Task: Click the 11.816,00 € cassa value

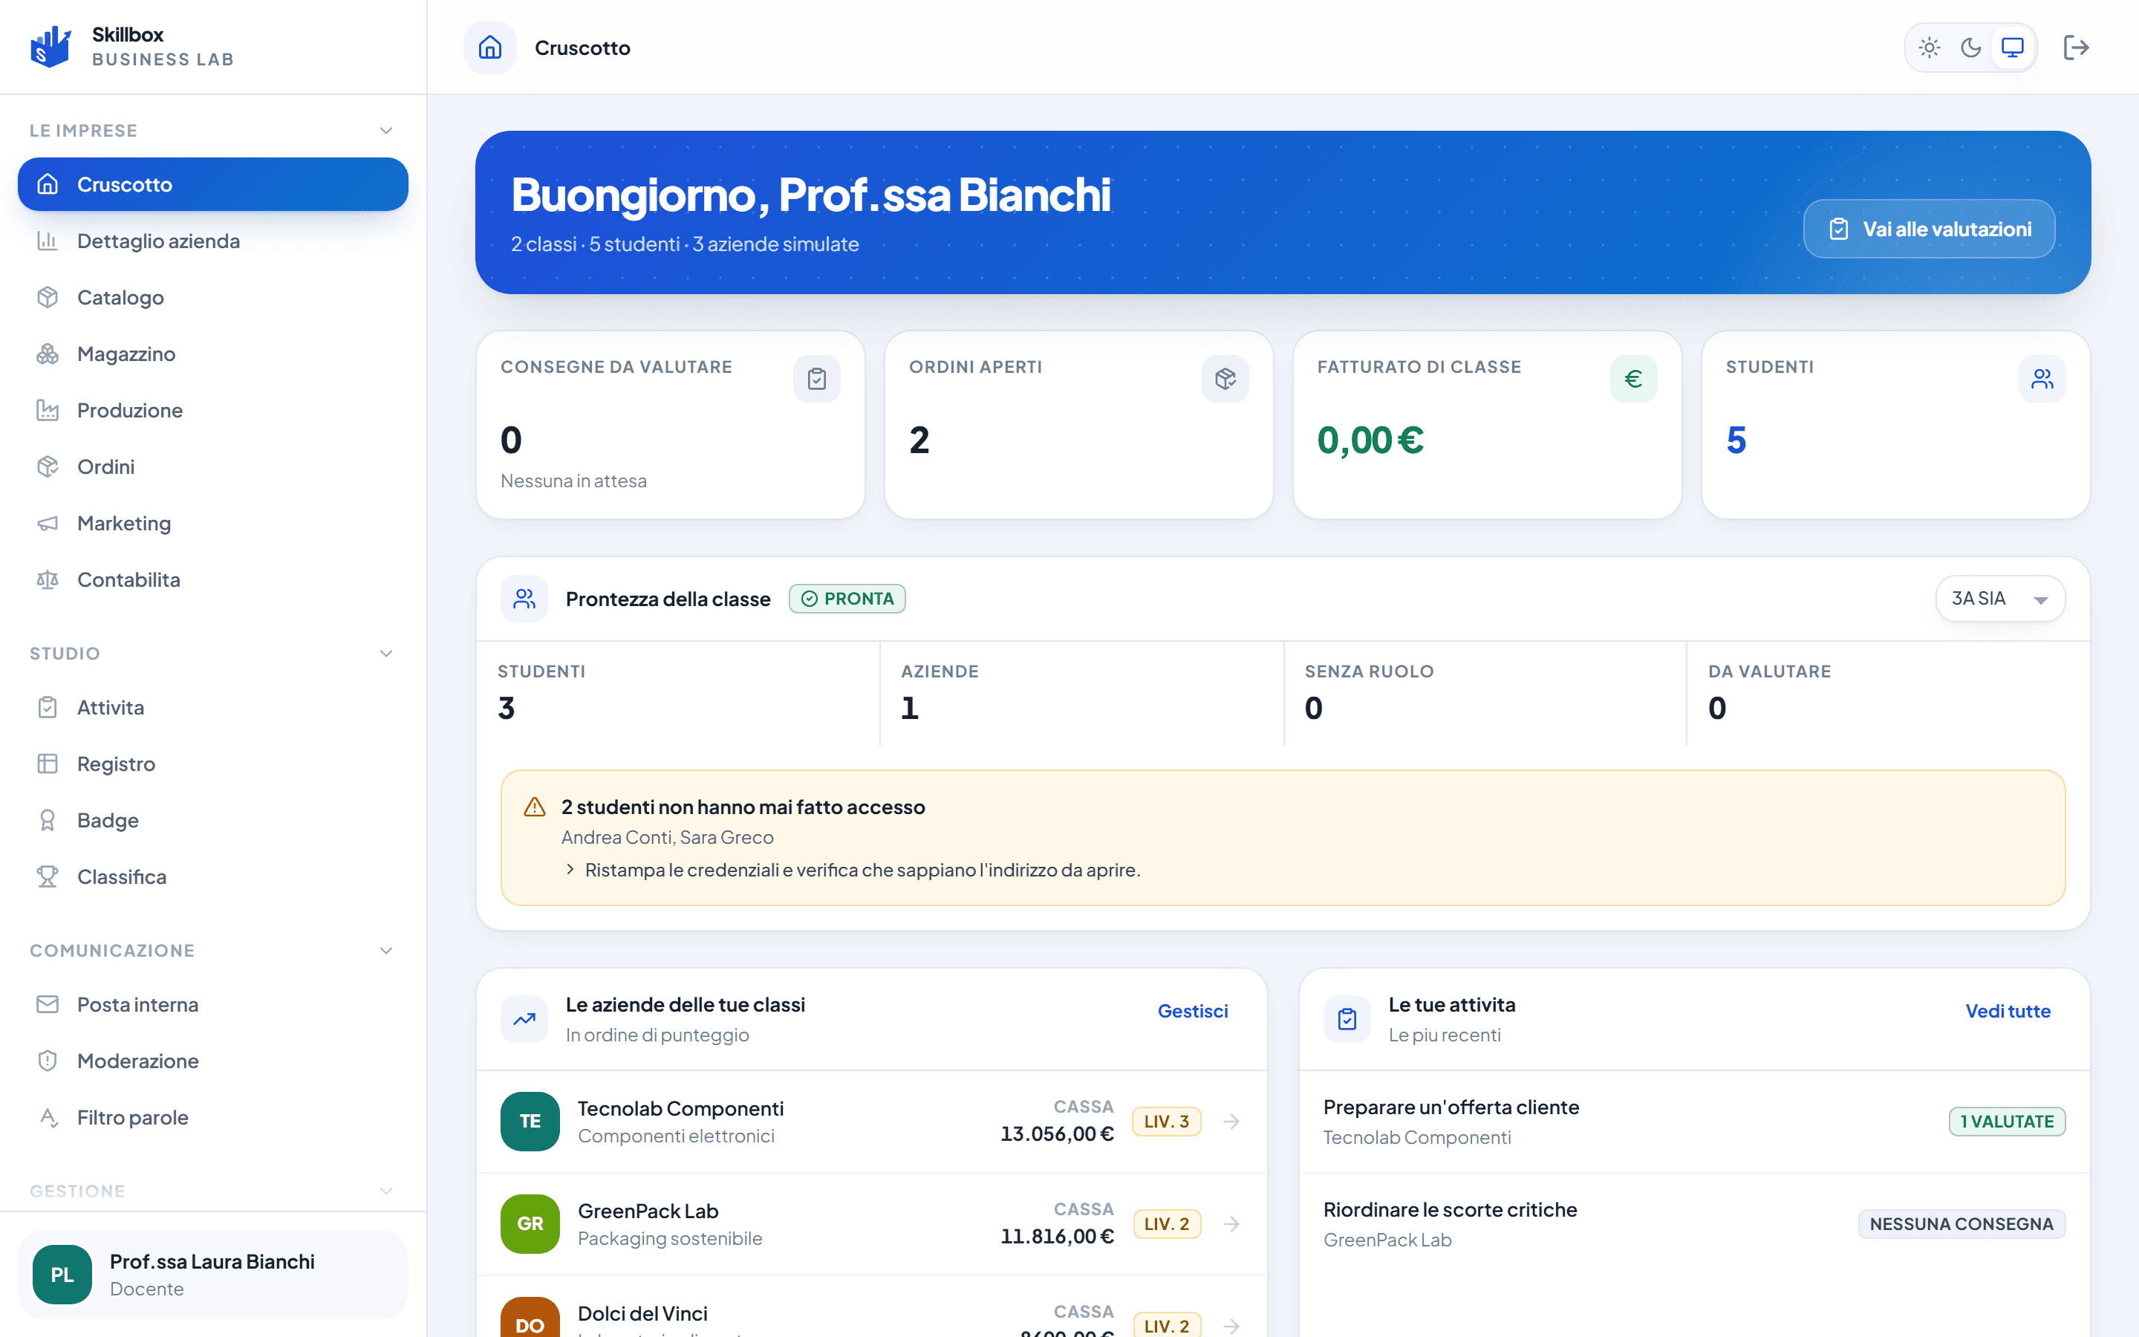Action: 1057,1236
